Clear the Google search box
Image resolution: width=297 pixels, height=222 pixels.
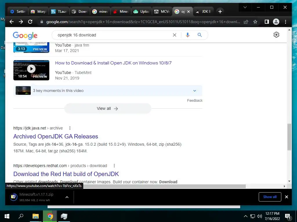174,35
